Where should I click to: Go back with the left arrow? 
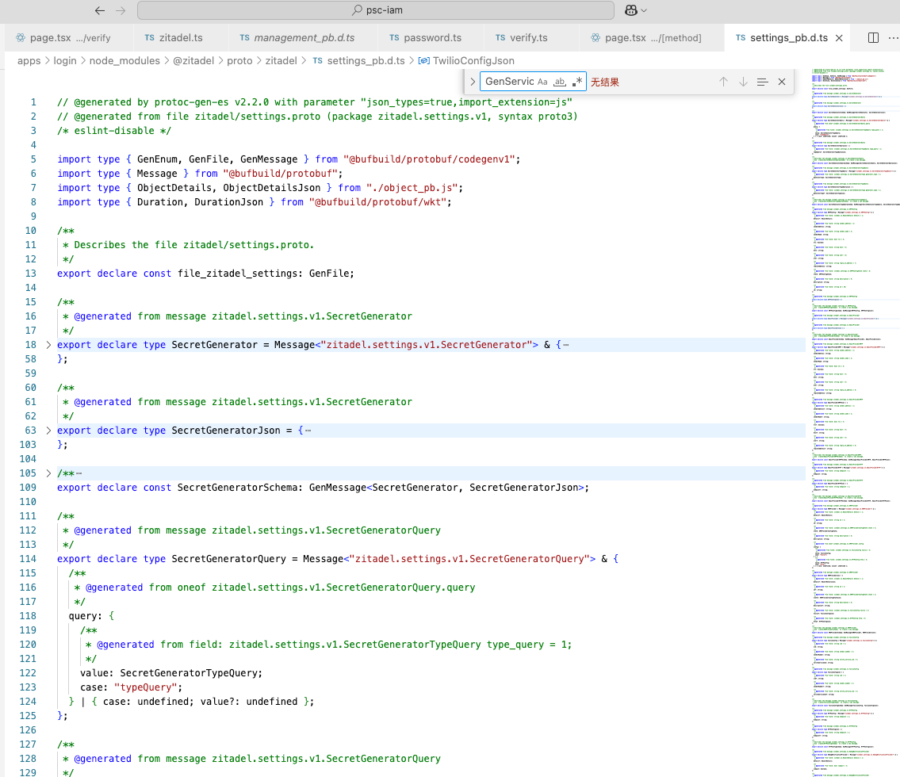pos(100,10)
